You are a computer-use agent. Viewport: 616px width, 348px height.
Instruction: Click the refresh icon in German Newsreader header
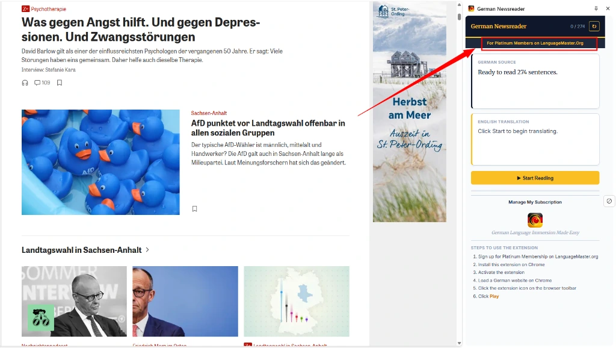click(594, 26)
